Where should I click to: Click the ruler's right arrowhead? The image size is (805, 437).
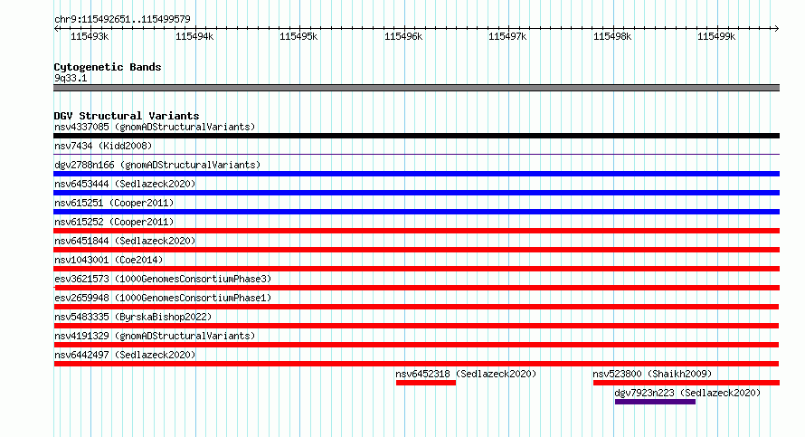coord(776,29)
